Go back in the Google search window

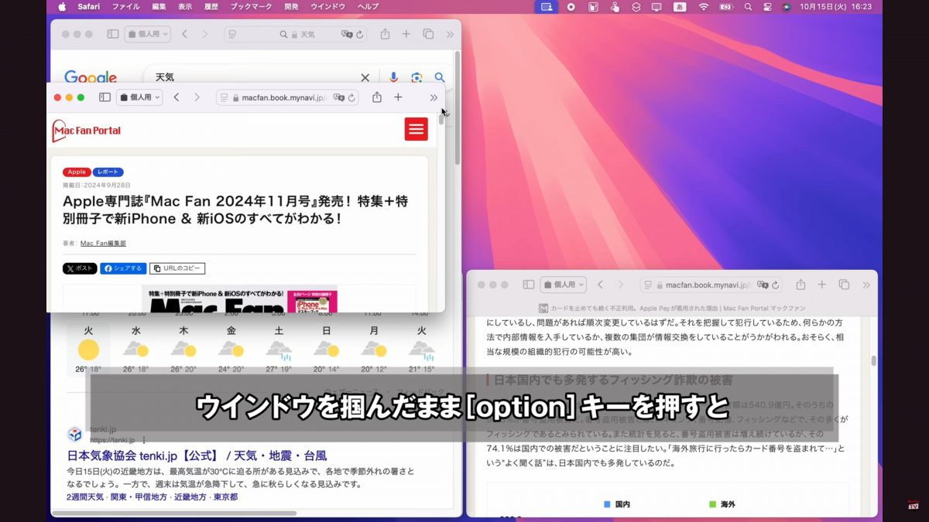184,34
